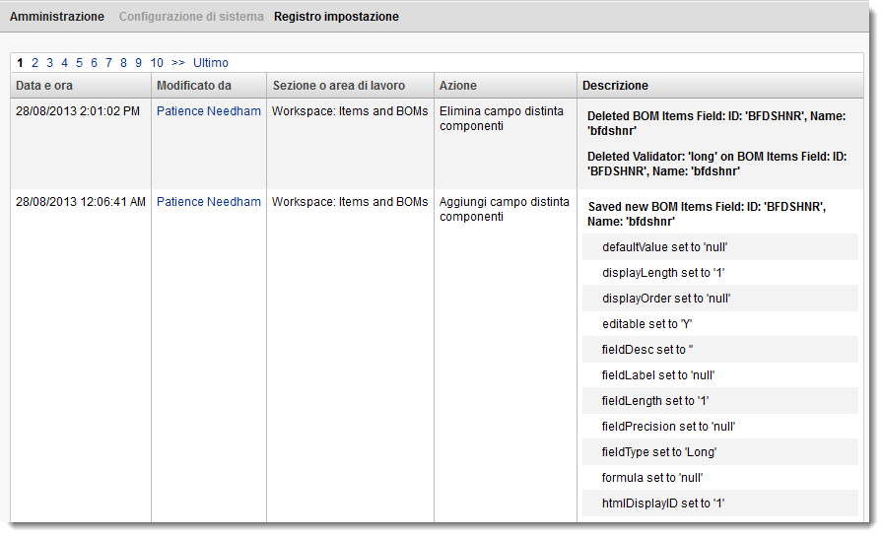The image size is (884, 537).
Task: Open Patience Needham in 2:01:02 PM row
Action: tap(209, 111)
